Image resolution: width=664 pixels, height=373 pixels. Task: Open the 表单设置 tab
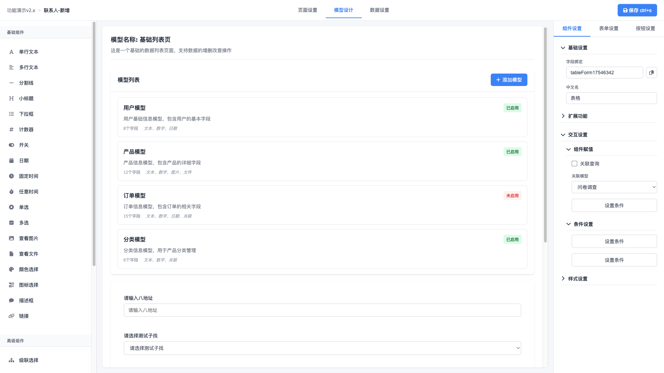tap(609, 28)
